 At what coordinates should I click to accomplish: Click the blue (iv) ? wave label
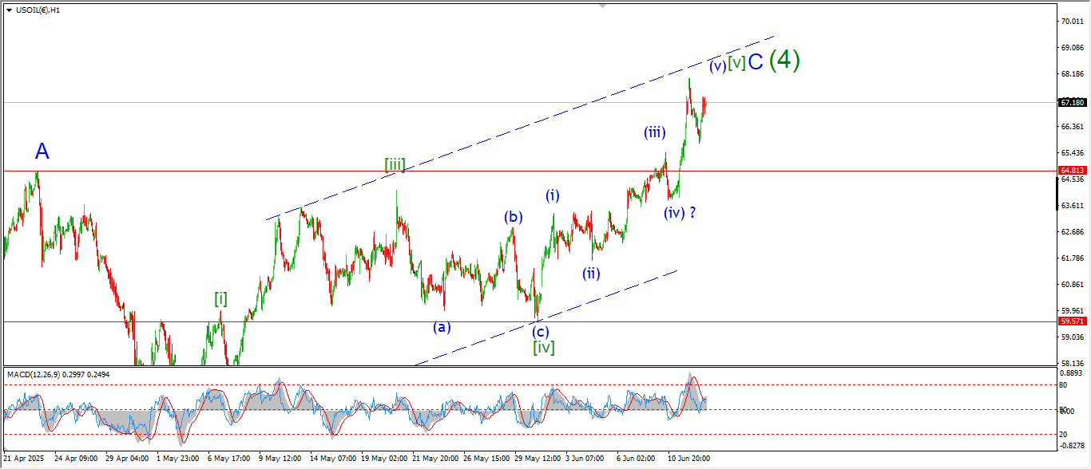coord(680,212)
